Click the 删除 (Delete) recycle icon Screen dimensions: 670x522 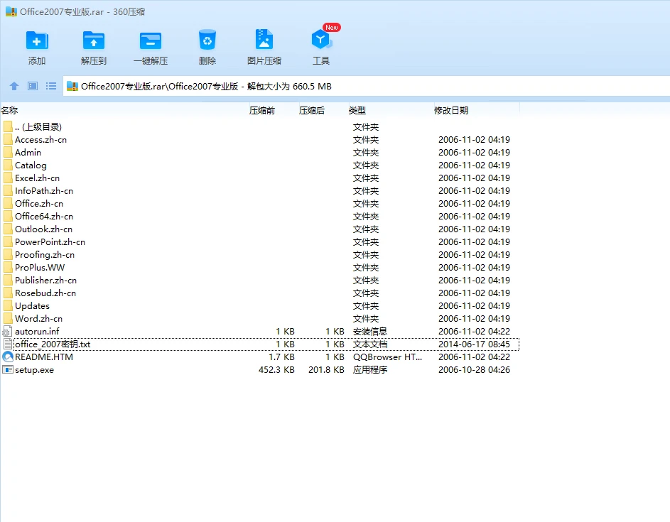pyautogui.click(x=207, y=40)
